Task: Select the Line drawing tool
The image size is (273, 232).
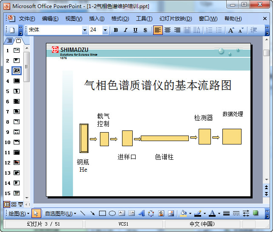Action: [x=83, y=213]
